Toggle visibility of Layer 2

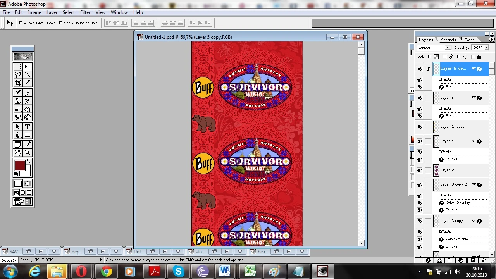[419, 170]
